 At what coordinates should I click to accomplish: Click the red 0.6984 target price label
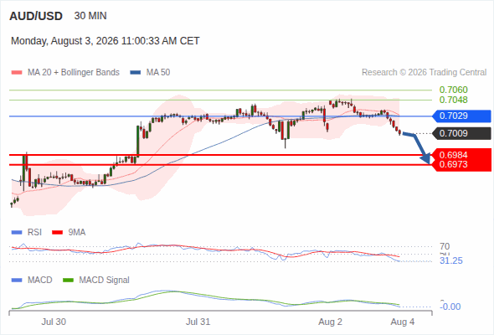[x=453, y=155]
